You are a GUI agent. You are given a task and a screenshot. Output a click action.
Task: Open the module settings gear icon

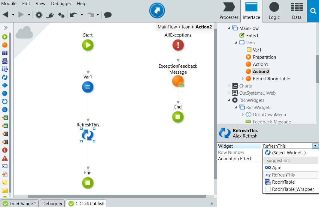tap(39, 15)
